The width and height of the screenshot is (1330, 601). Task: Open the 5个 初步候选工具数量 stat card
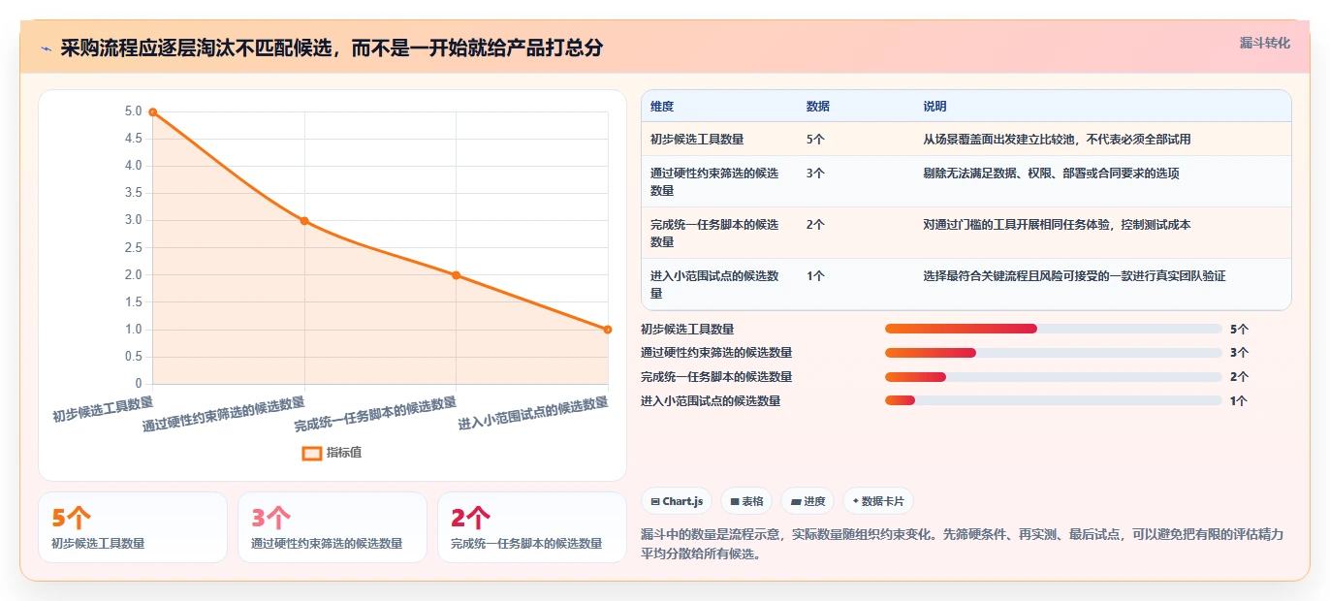pos(133,527)
